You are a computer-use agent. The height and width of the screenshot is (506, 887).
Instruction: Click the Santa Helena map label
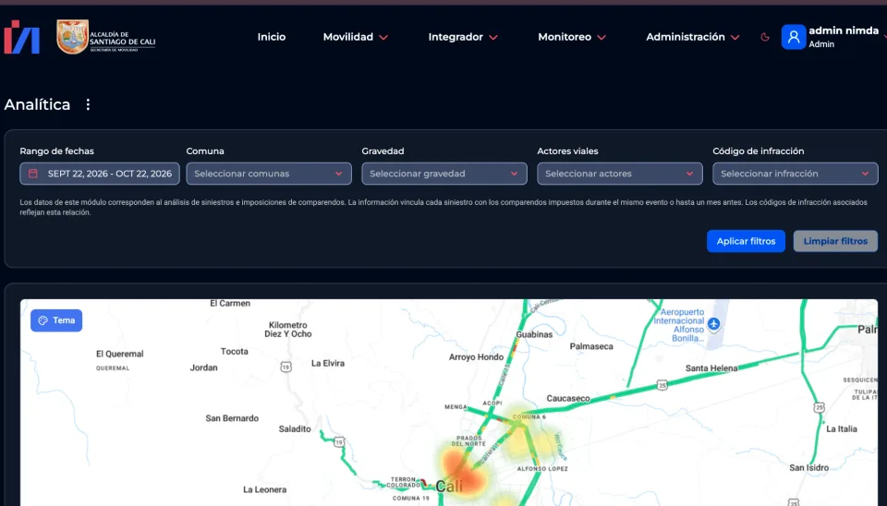point(711,368)
